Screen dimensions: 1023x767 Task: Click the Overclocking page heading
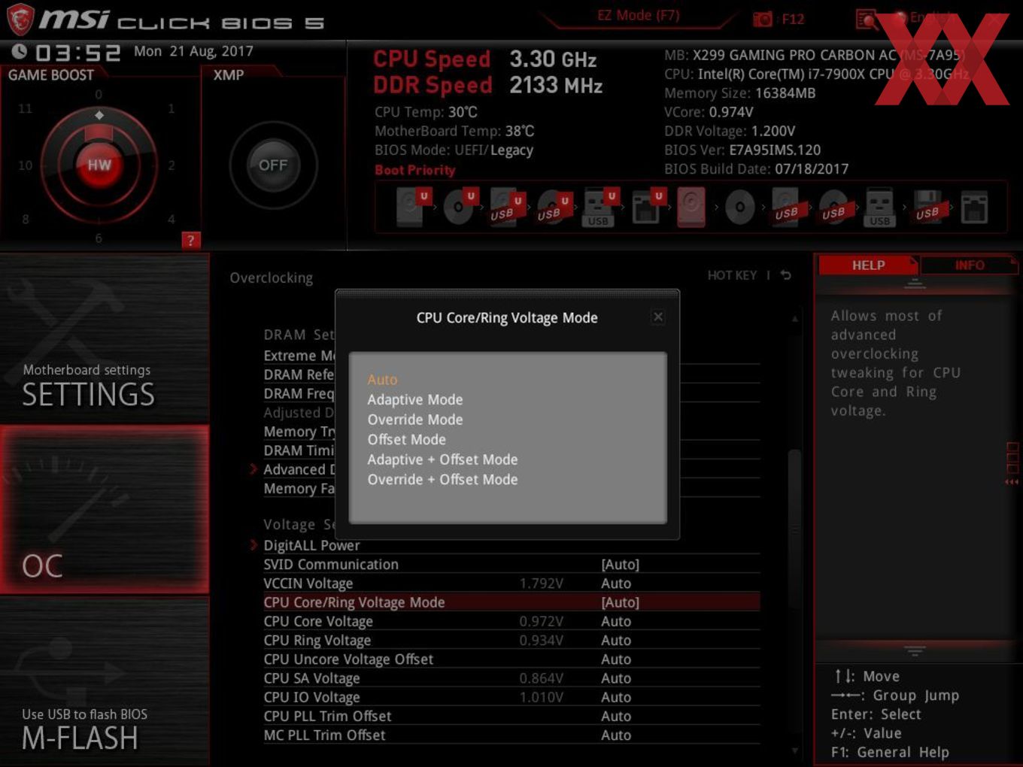(271, 277)
